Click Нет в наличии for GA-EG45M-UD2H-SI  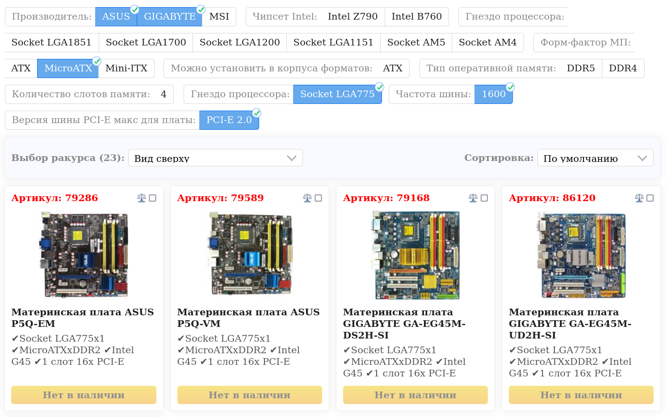click(x=581, y=395)
